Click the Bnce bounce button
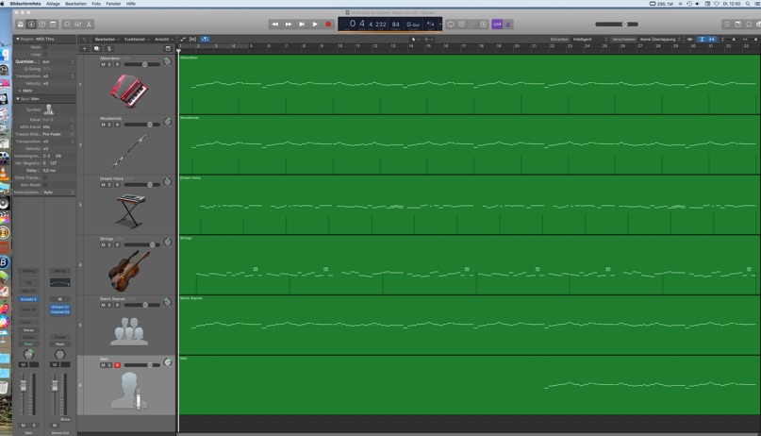 pyautogui.click(x=65, y=419)
